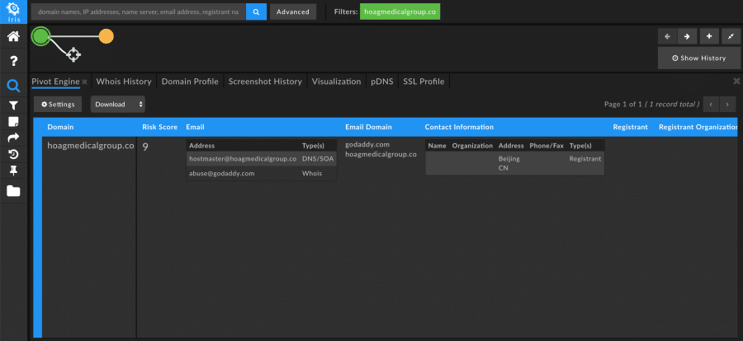743x341 pixels.
Task: Go back with the left arrow button
Action: pyautogui.click(x=667, y=36)
